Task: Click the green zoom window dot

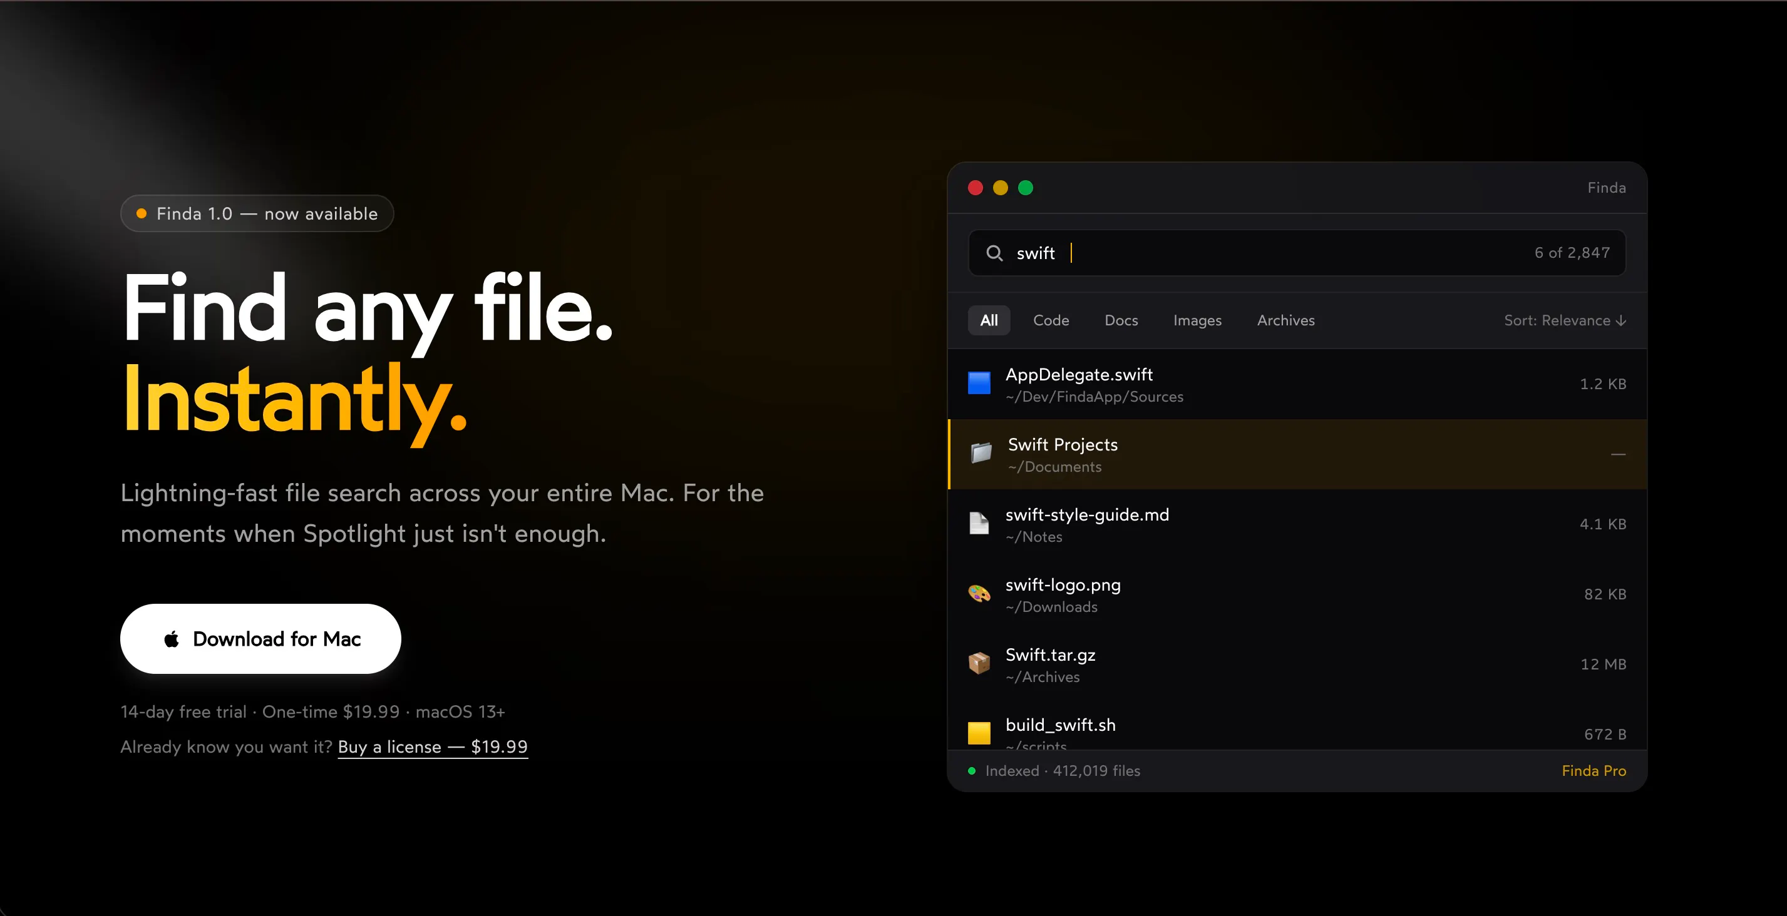Action: click(x=1026, y=188)
